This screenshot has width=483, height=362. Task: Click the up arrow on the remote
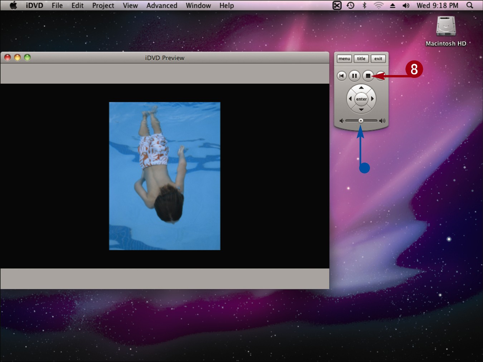361,88
